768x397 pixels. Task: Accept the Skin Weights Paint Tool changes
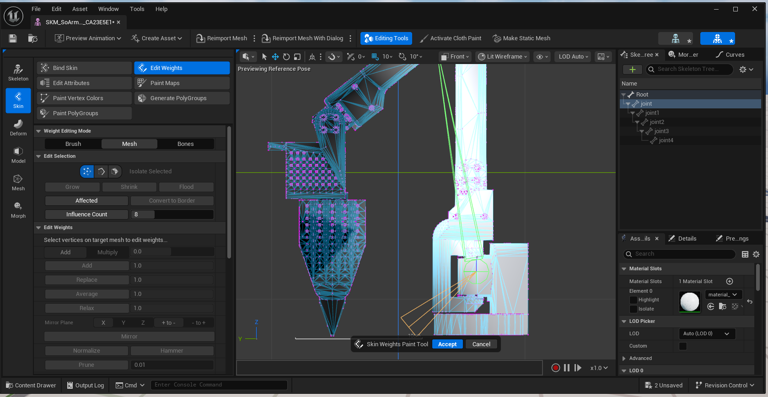pos(447,344)
